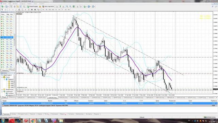
Task: Switch timeframe to H1
Action: click(x=56, y=10)
